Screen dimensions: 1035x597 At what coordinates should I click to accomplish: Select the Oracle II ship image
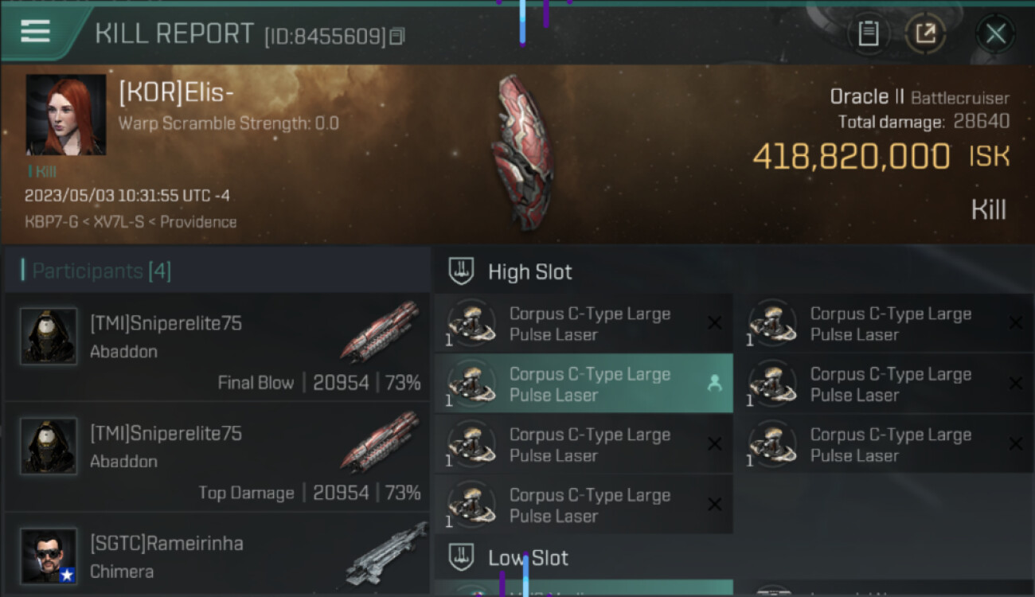tap(522, 152)
